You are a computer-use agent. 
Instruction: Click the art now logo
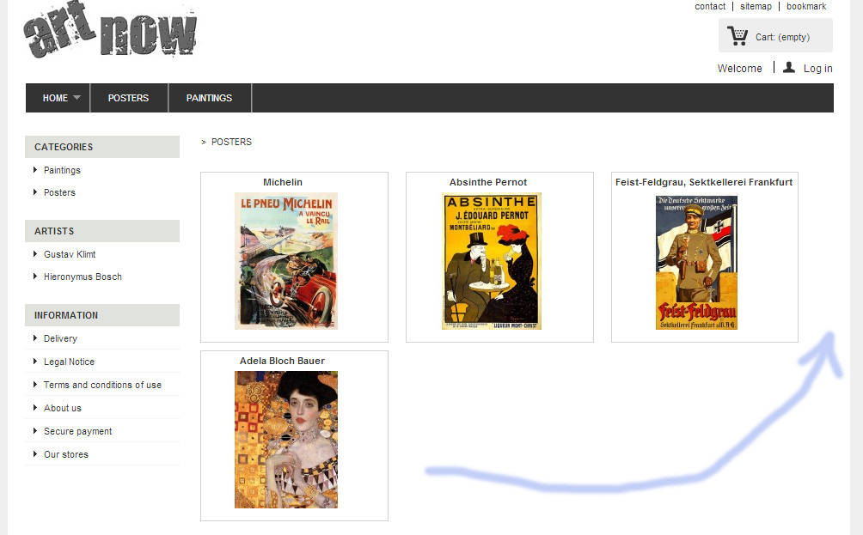click(110, 28)
